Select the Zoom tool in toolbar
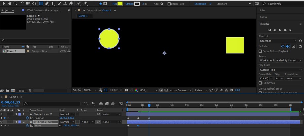The width and height of the screenshot is (304, 136). click(15, 4)
